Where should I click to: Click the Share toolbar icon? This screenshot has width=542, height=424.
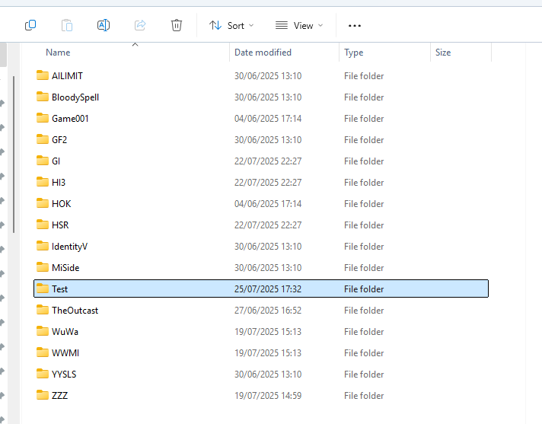pyautogui.click(x=140, y=25)
